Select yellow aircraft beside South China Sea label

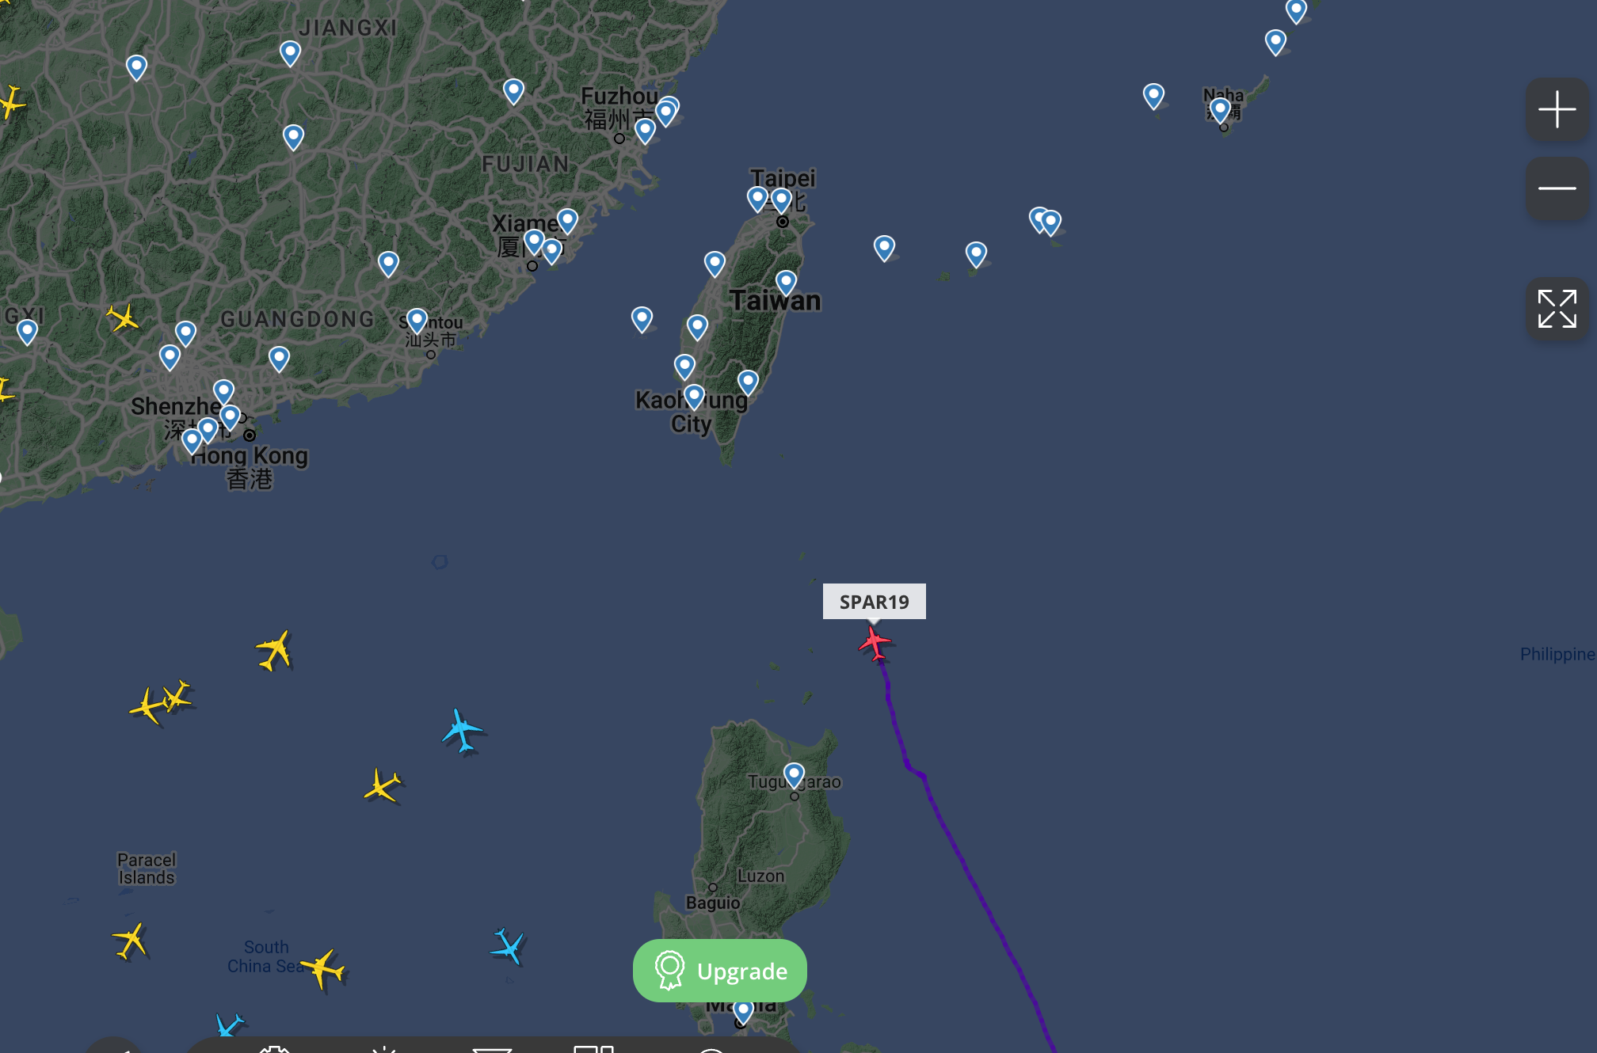pos(322,968)
